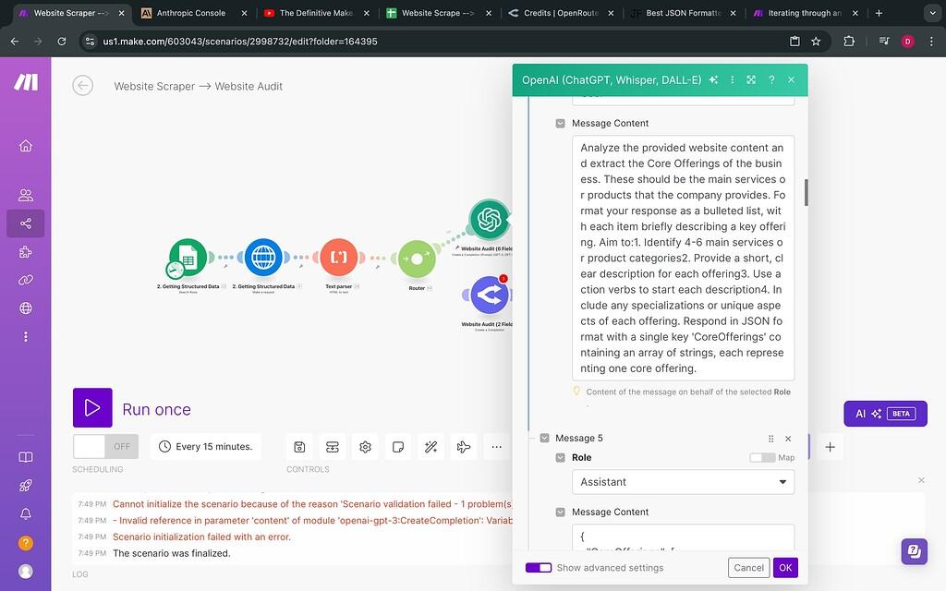Switch to Anthropic Console tab
This screenshot has width=946, height=591.
click(191, 13)
